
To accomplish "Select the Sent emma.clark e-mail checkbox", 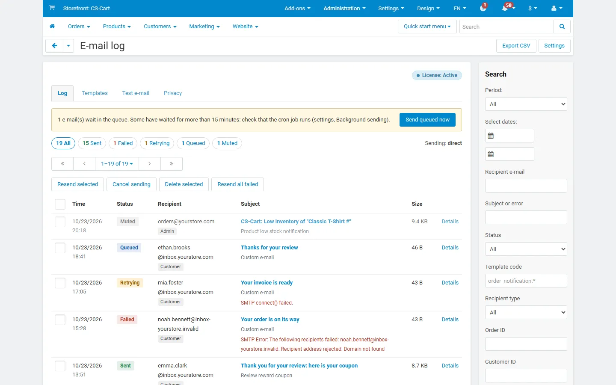I will coord(60,366).
